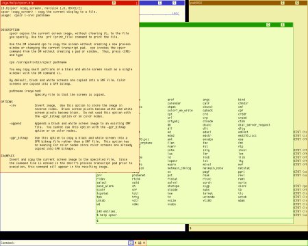
Task: Click the 'edfont' entry
Action: (x=243, y=132)
